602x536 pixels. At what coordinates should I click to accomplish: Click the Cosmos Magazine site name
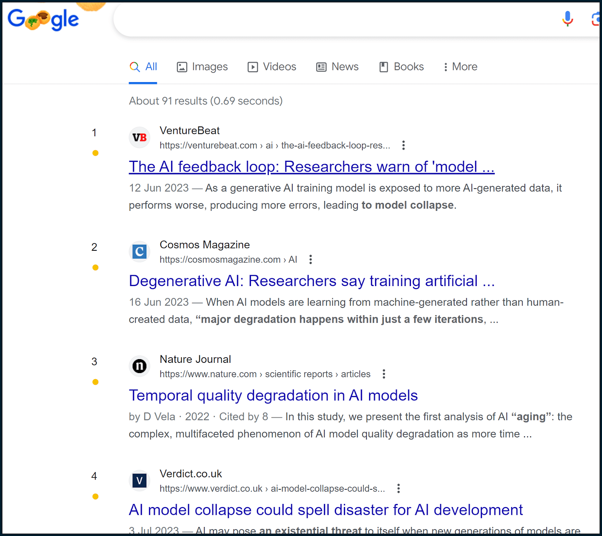(205, 245)
